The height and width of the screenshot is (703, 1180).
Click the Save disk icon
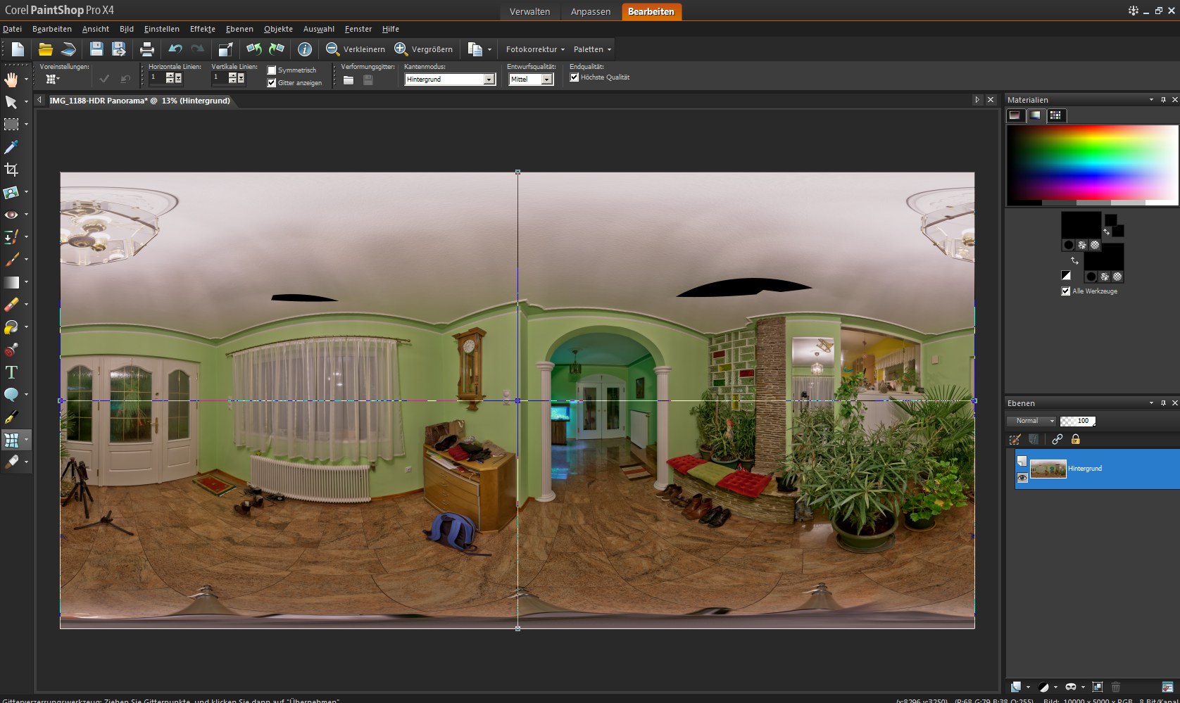(x=96, y=49)
